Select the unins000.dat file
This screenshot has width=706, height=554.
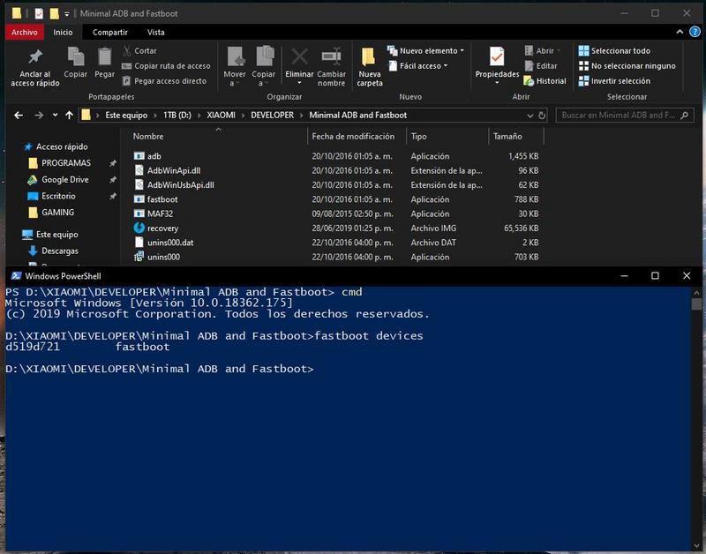click(x=336, y=243)
